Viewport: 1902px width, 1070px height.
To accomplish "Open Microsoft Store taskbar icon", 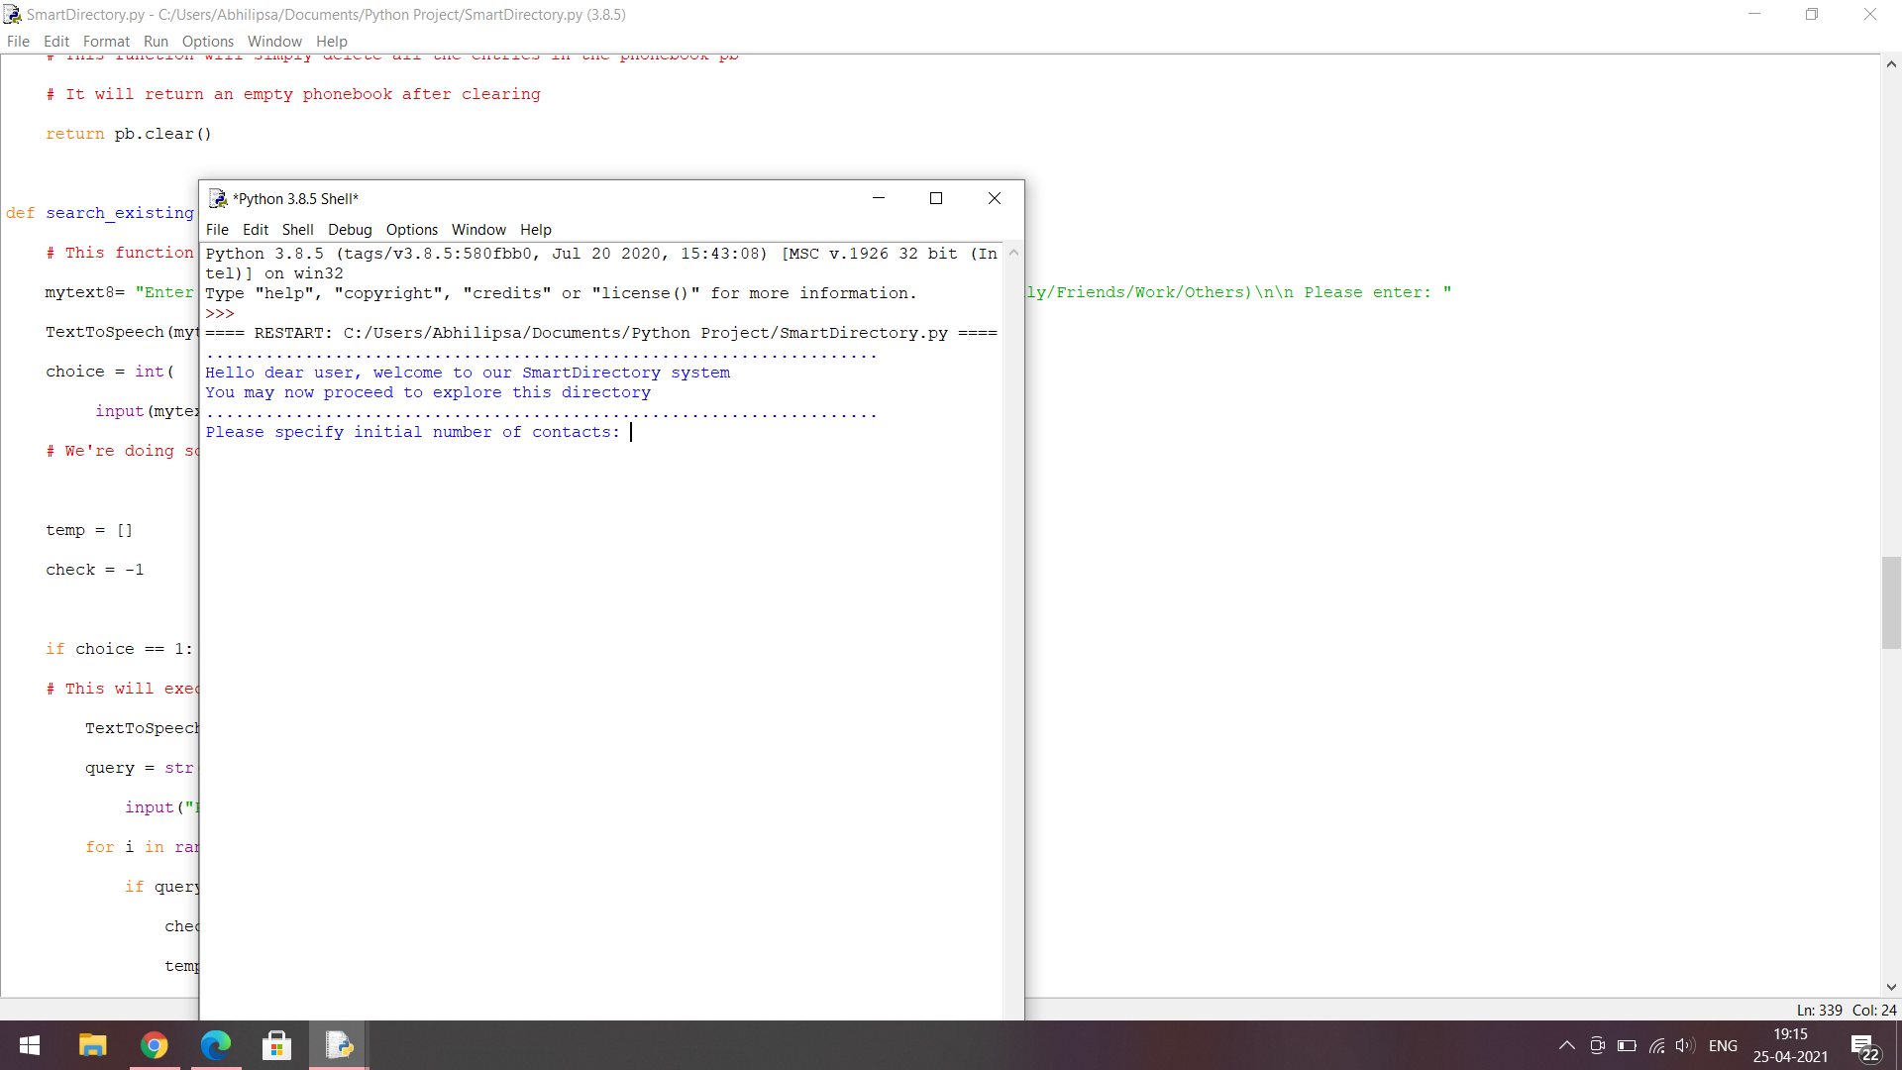I will [276, 1045].
